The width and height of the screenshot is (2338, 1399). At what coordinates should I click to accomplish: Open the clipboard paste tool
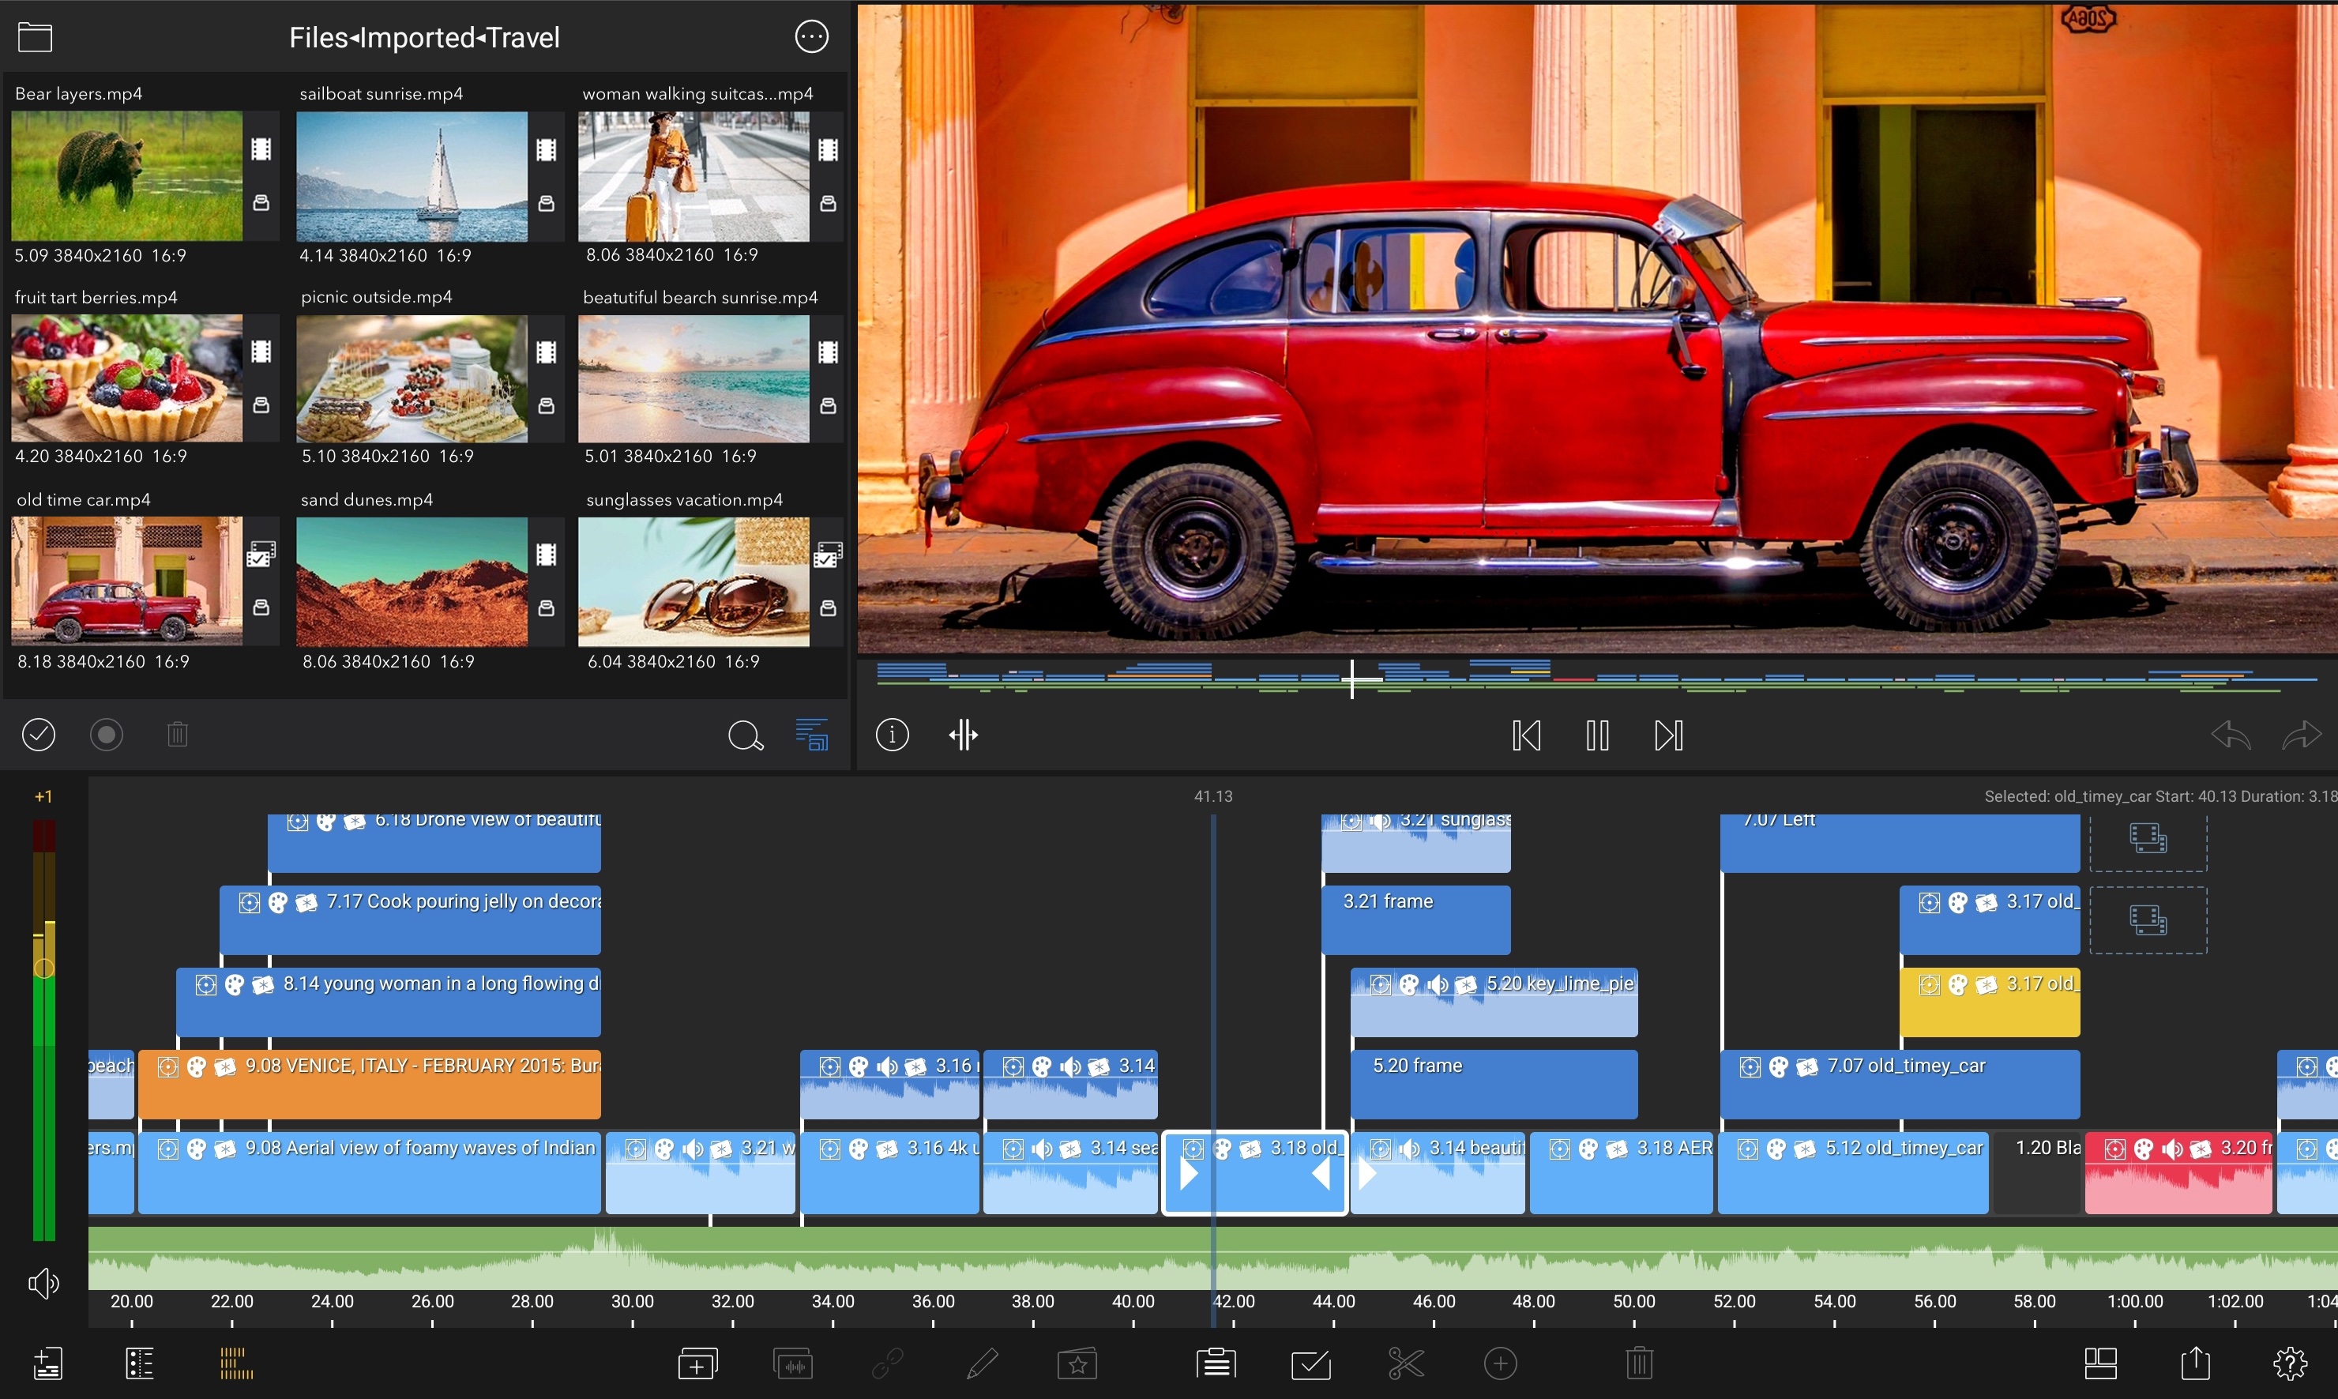pos(1216,1363)
